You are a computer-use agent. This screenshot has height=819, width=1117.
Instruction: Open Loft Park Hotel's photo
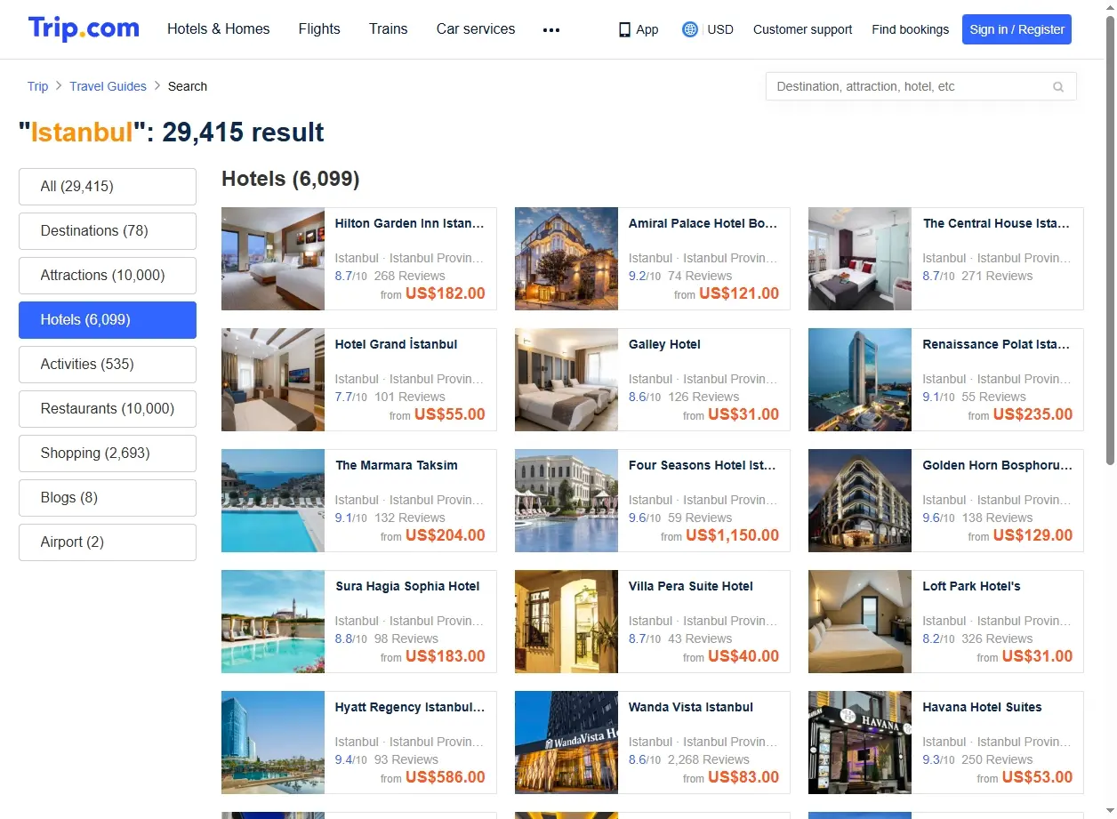pyautogui.click(x=860, y=622)
